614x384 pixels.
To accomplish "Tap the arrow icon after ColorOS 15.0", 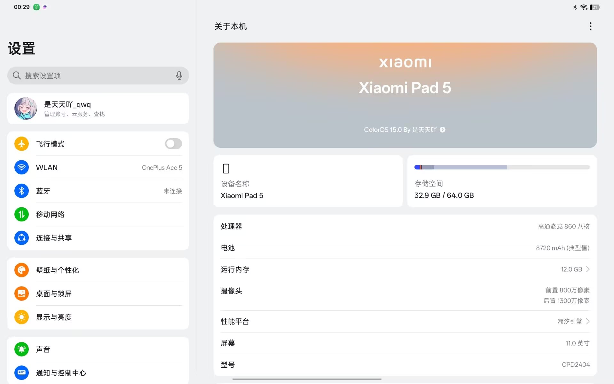I will (x=443, y=130).
